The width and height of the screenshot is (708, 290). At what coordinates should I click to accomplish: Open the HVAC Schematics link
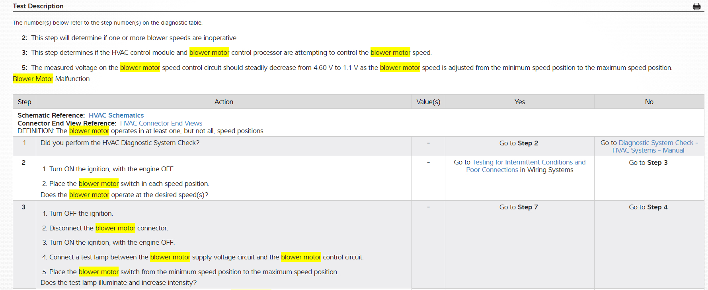[x=116, y=115]
